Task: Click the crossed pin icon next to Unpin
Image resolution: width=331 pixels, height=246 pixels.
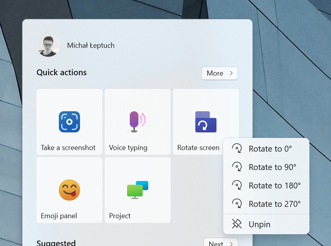Action: [x=237, y=224]
